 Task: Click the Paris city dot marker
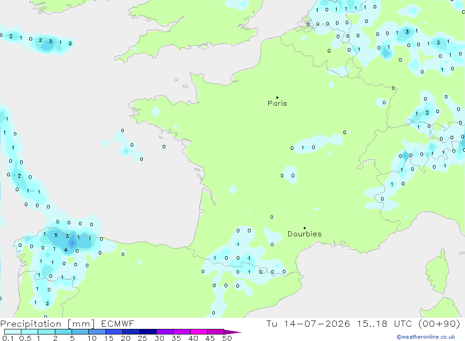[277, 97]
